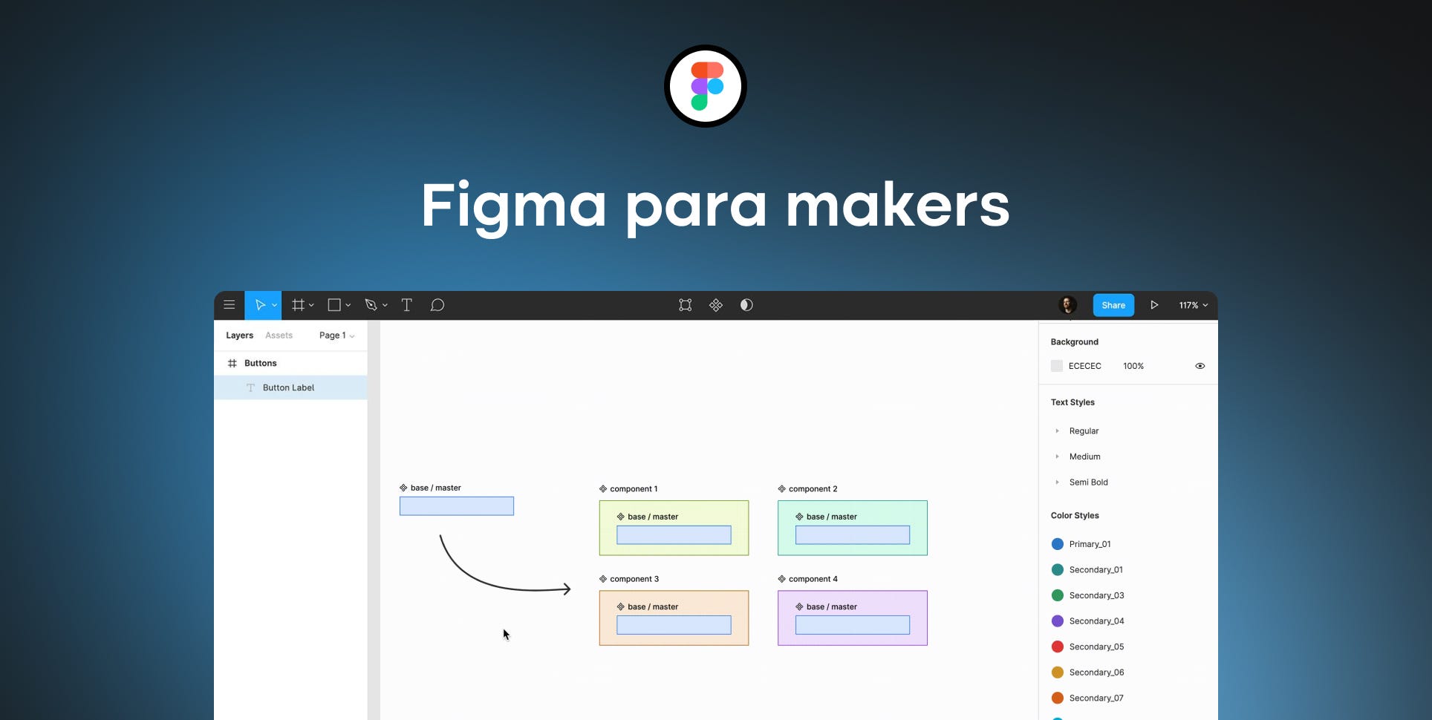1432x720 pixels.
Task: Click the Figma logo above the title
Action: [706, 86]
